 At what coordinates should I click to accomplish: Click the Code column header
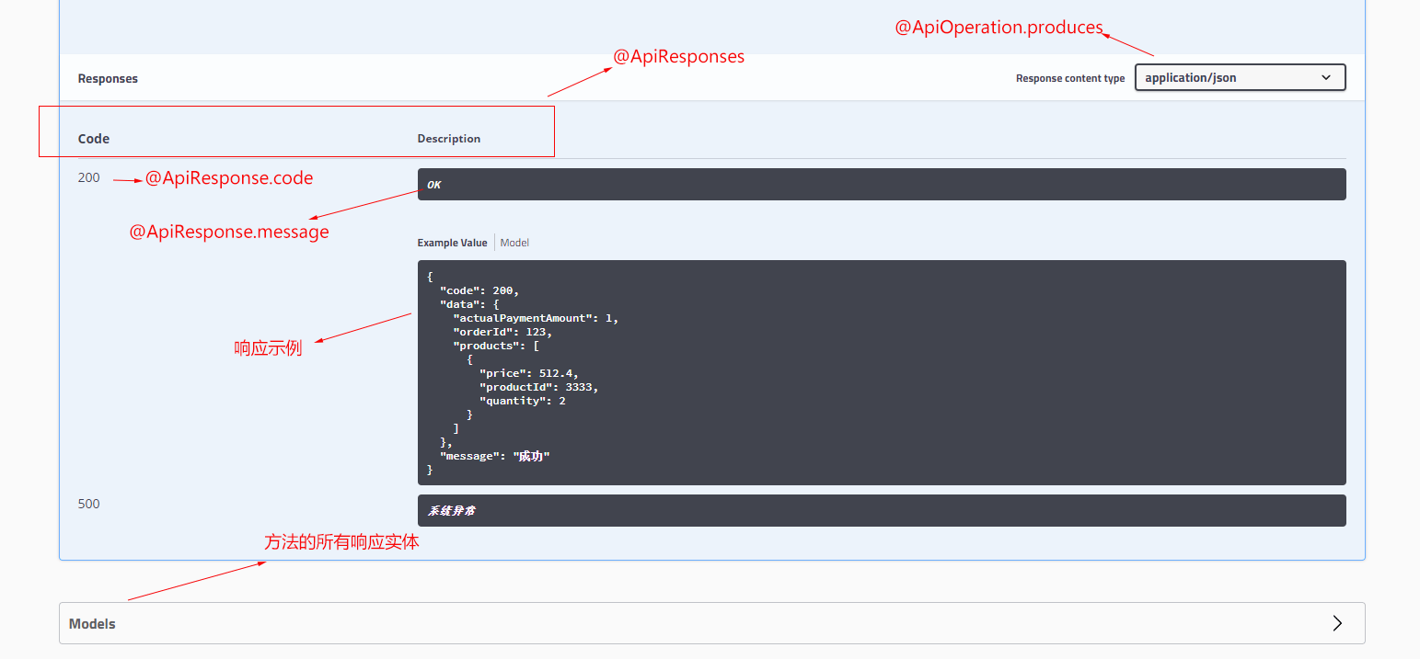pyautogui.click(x=93, y=138)
